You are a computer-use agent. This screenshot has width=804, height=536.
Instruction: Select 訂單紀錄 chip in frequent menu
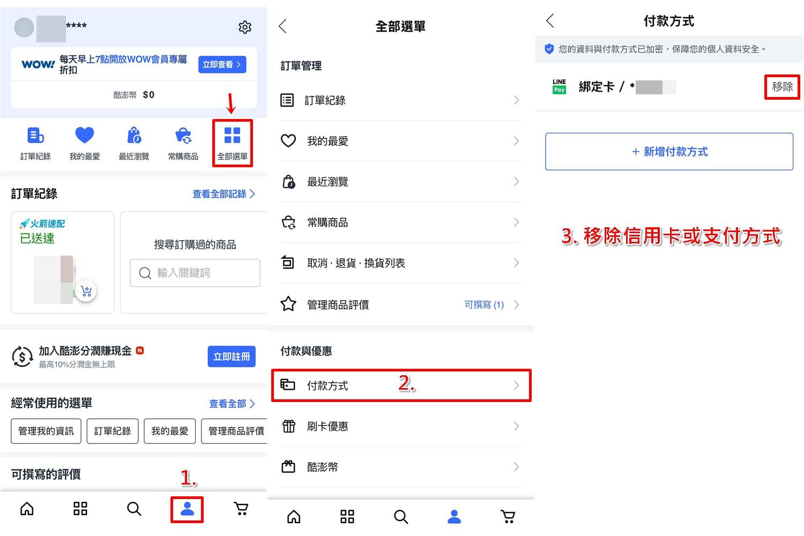(113, 431)
